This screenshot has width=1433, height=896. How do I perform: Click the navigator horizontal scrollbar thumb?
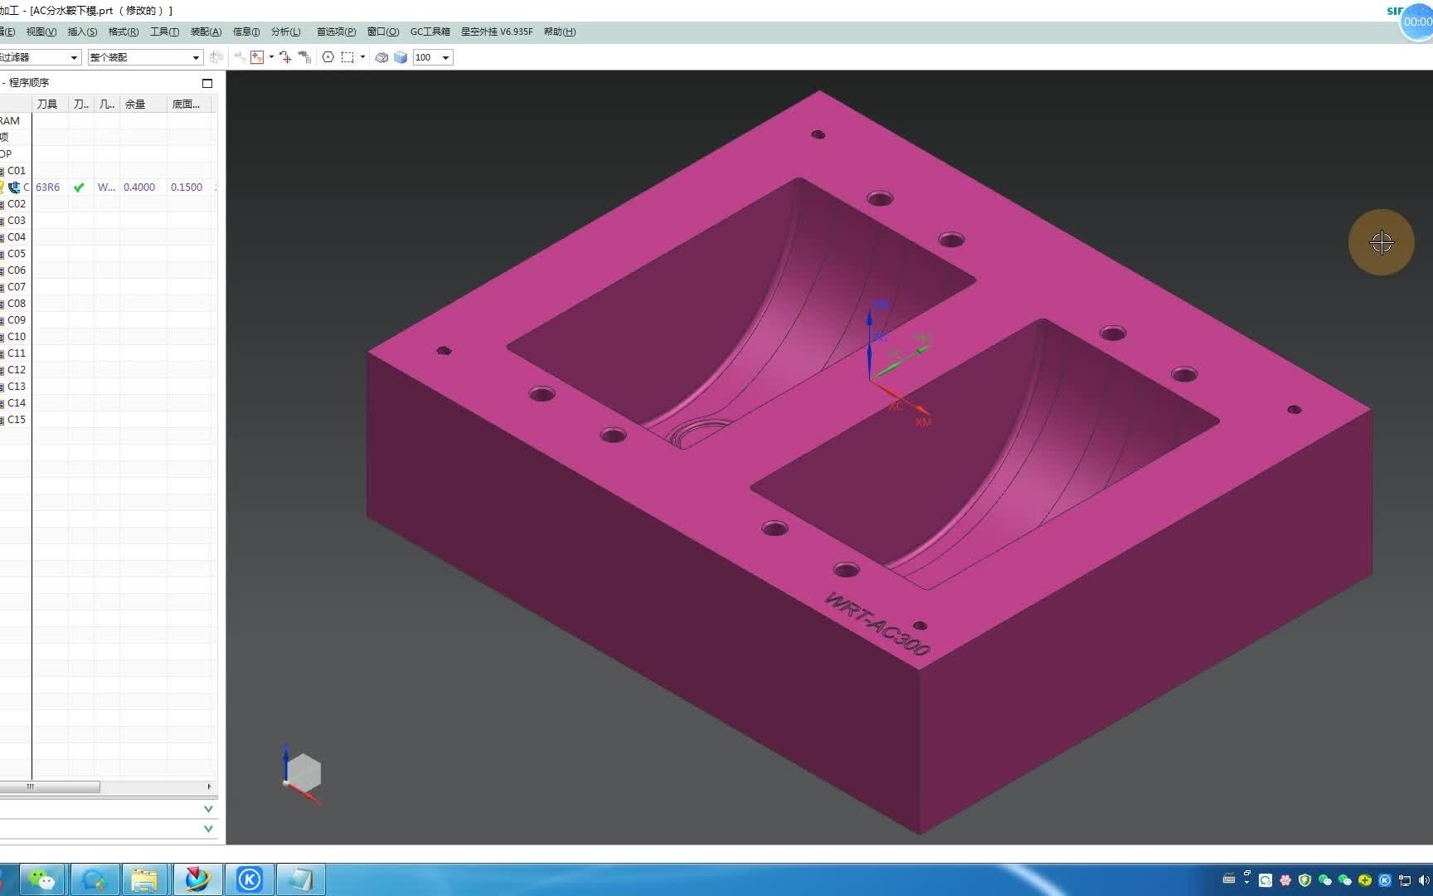[50, 786]
